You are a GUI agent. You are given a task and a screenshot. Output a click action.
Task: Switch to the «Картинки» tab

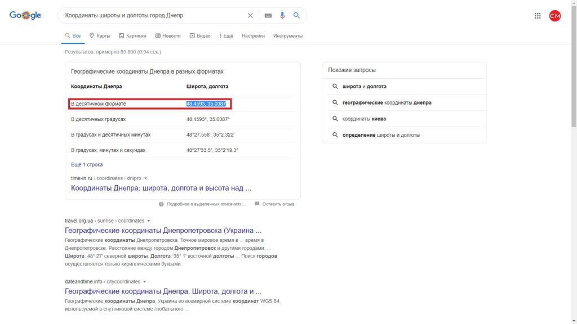[132, 36]
